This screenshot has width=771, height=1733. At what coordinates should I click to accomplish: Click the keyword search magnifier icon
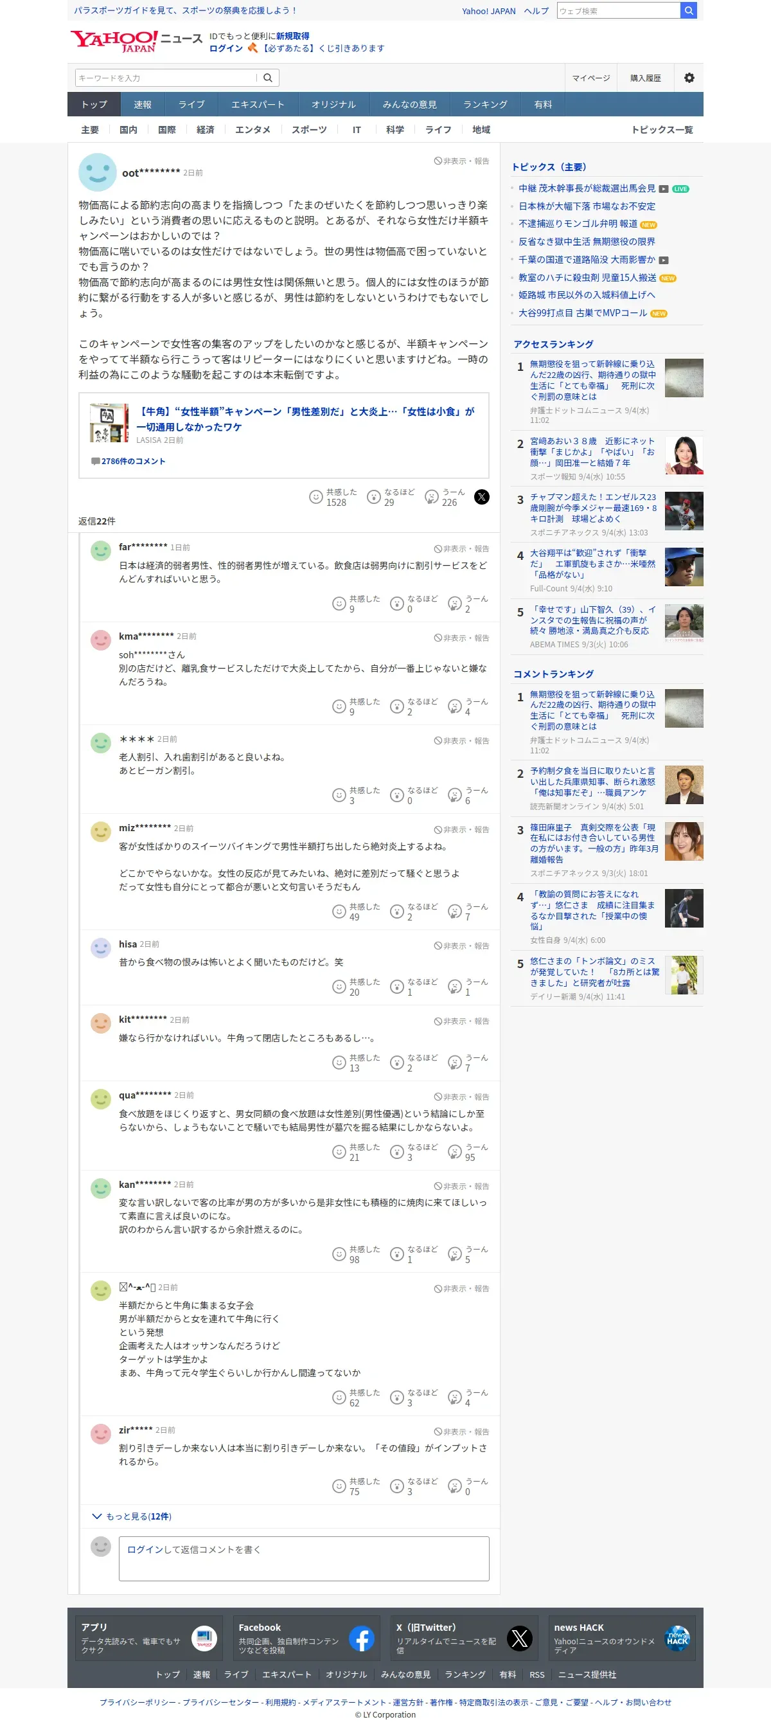pos(267,78)
